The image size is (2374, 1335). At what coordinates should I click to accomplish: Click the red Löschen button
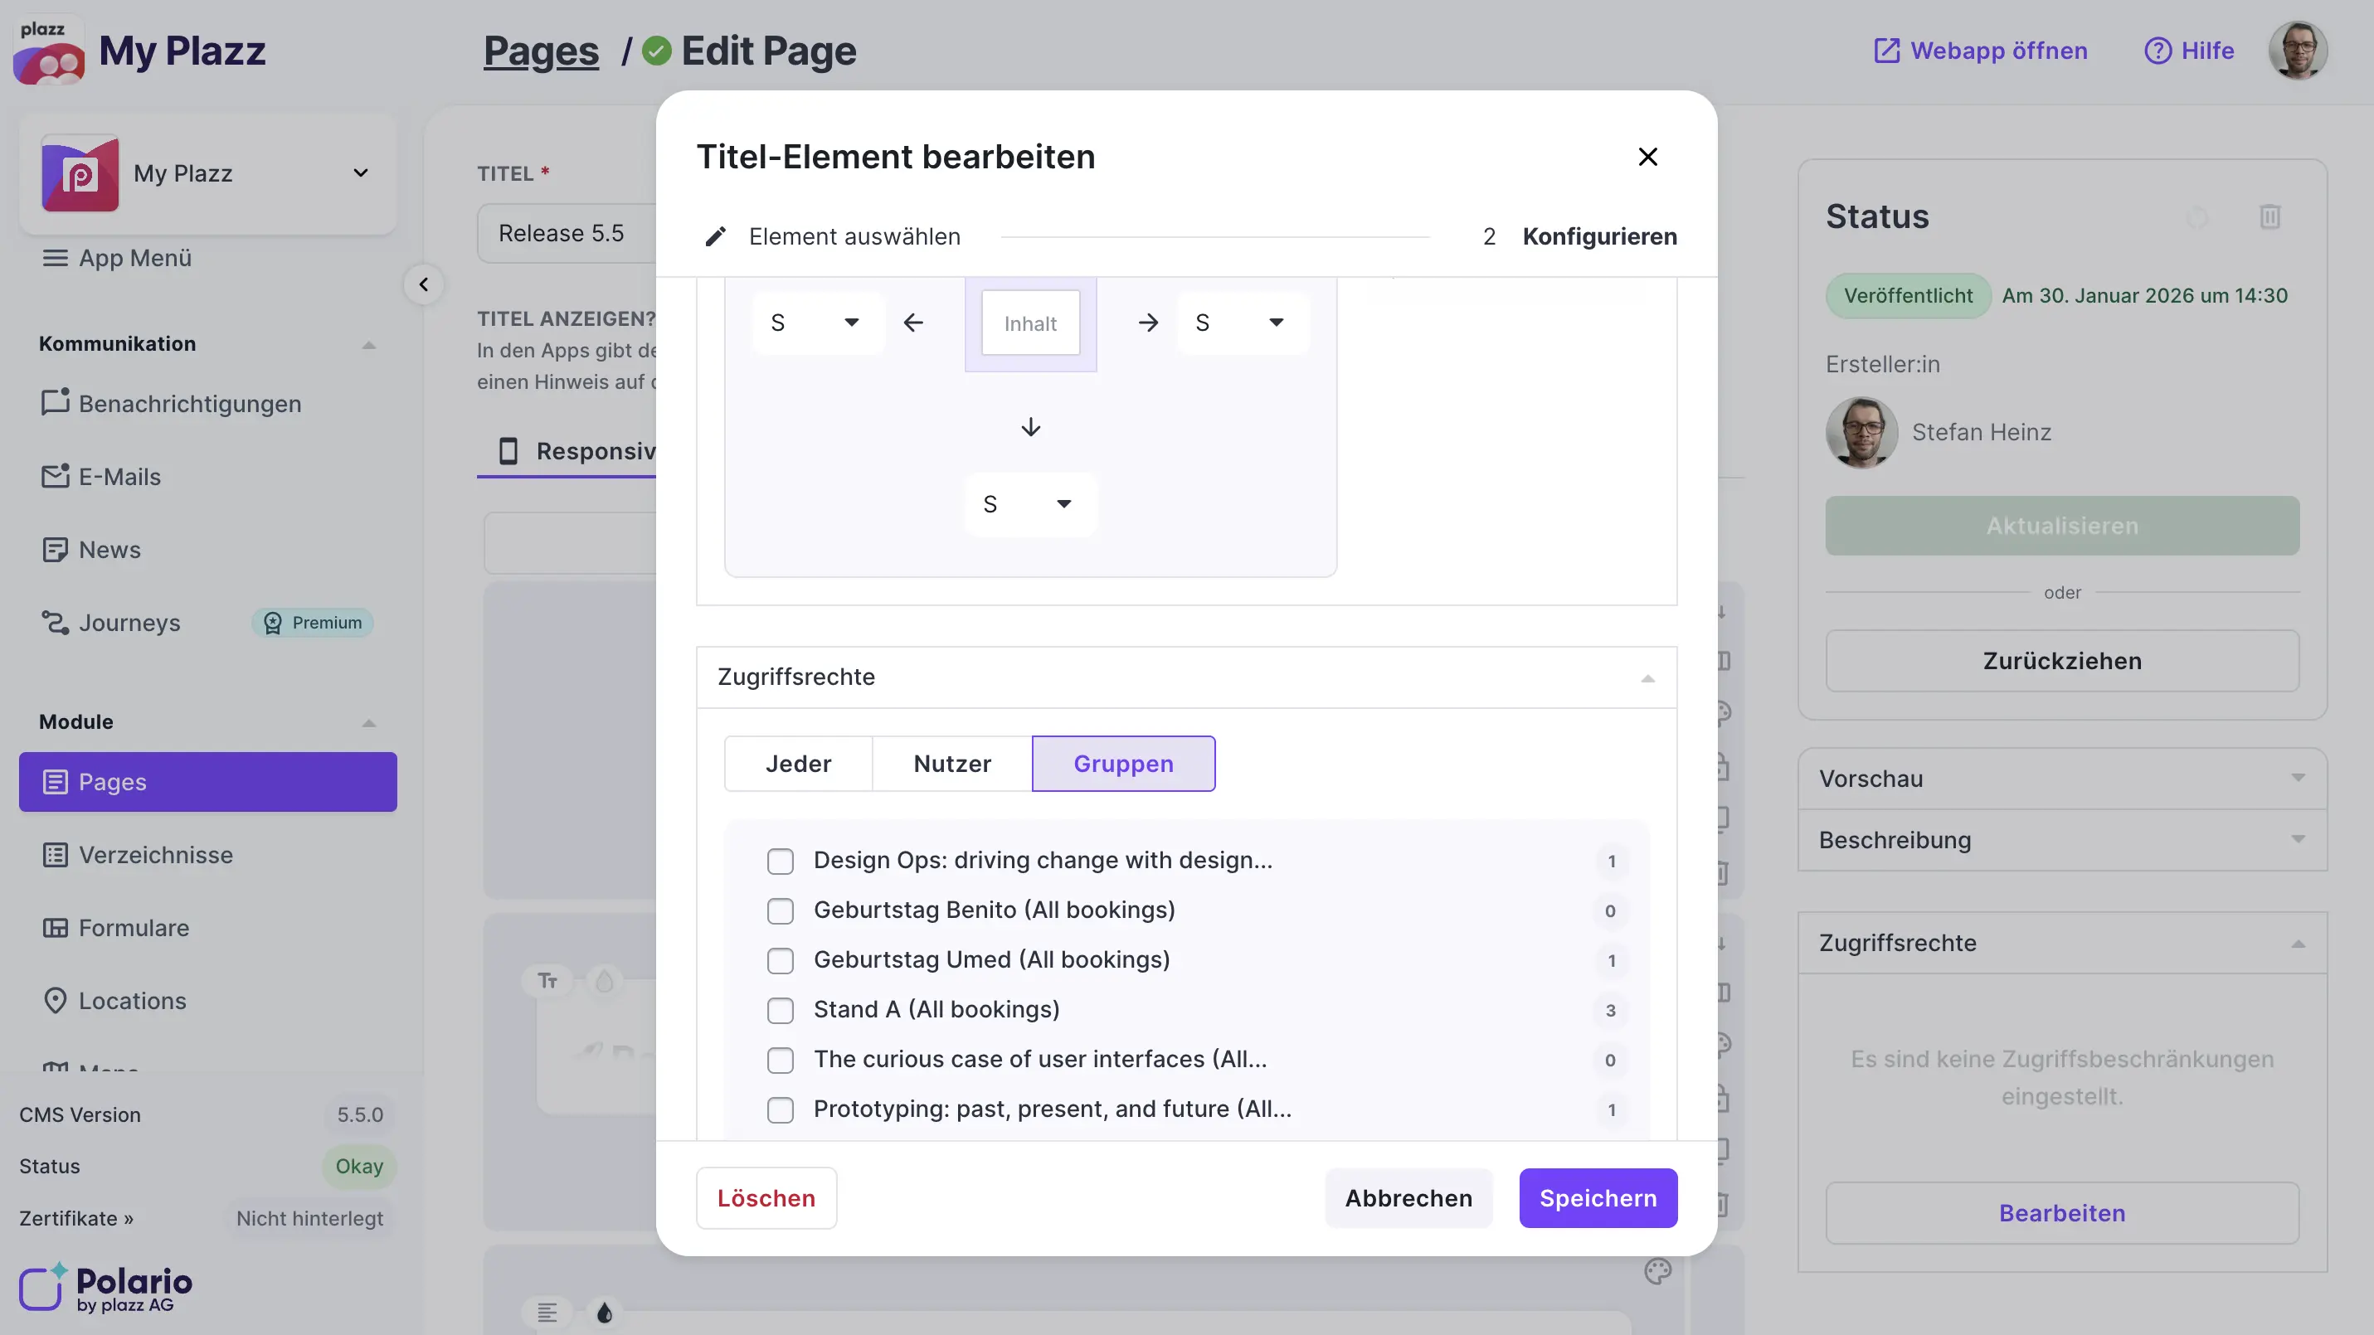[x=766, y=1197]
